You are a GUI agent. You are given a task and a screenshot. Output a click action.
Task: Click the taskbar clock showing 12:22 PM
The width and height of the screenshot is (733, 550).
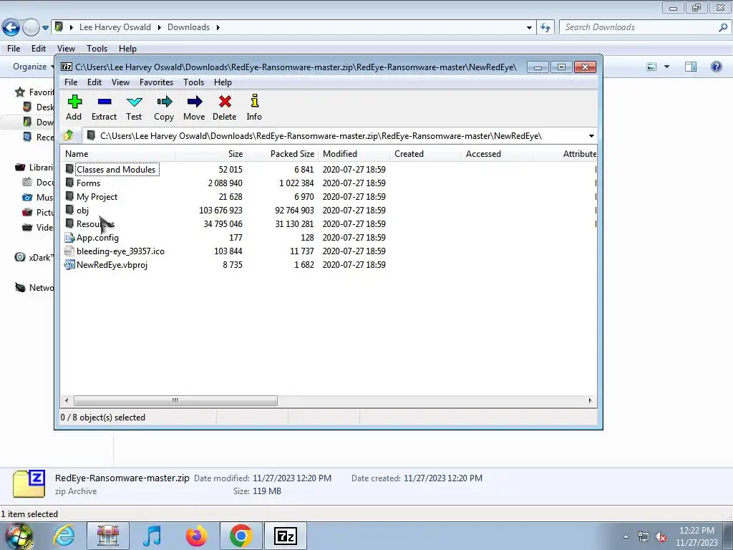point(696,536)
